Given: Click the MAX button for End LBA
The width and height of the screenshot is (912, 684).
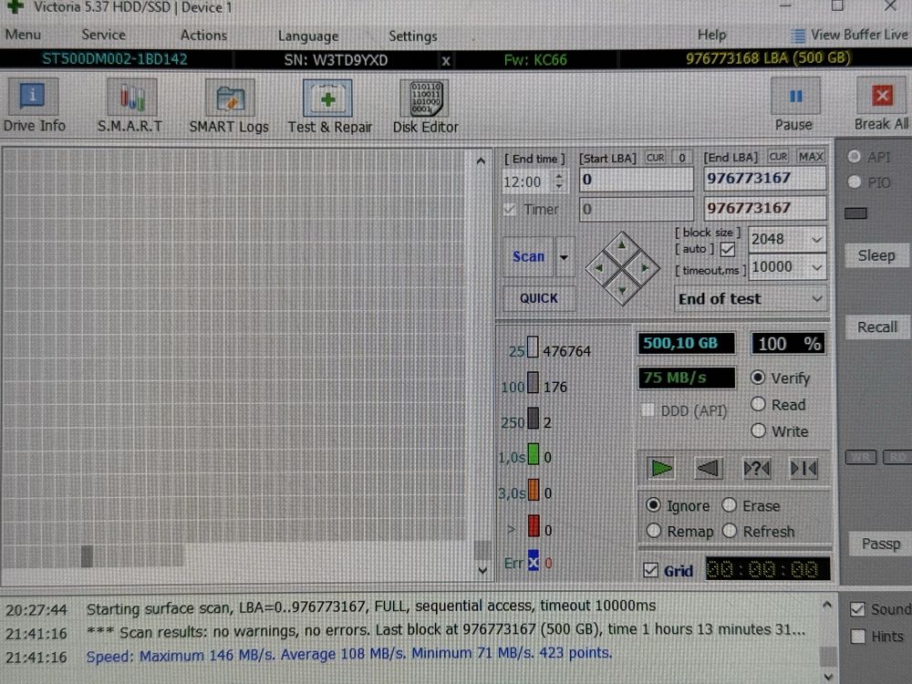Looking at the screenshot, I should pyautogui.click(x=810, y=157).
